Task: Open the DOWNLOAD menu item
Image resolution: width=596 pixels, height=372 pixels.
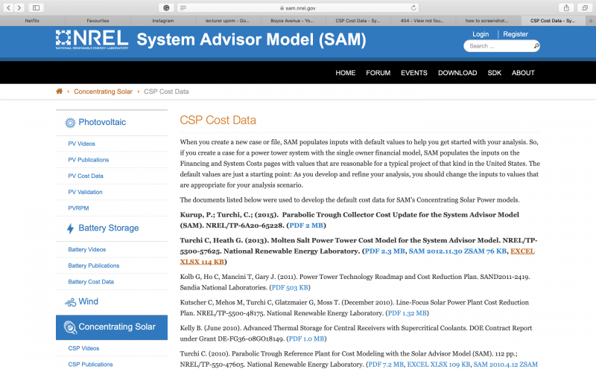Action: [457, 73]
